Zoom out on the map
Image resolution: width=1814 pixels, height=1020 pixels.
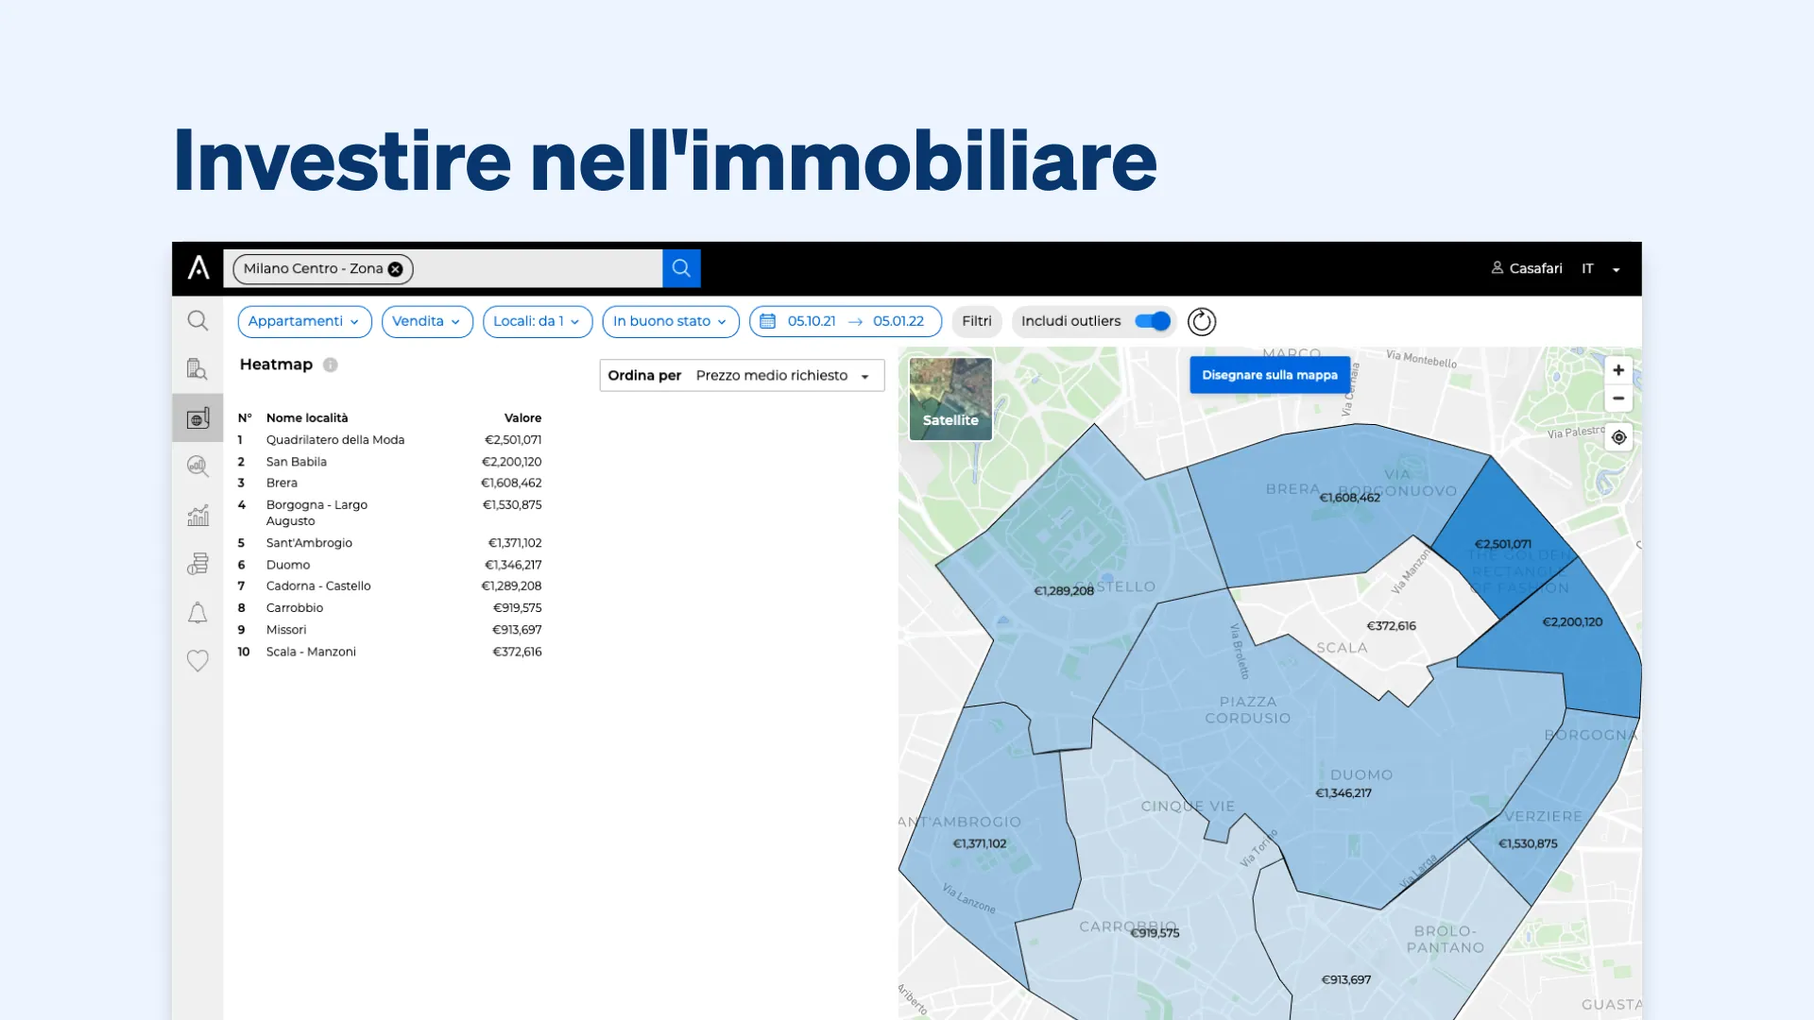coord(1618,399)
